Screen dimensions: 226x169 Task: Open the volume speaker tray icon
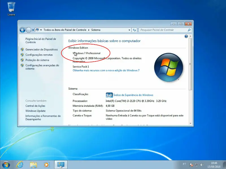(x=202, y=165)
